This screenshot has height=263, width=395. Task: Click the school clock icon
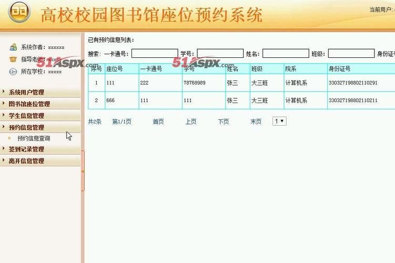coord(13,72)
